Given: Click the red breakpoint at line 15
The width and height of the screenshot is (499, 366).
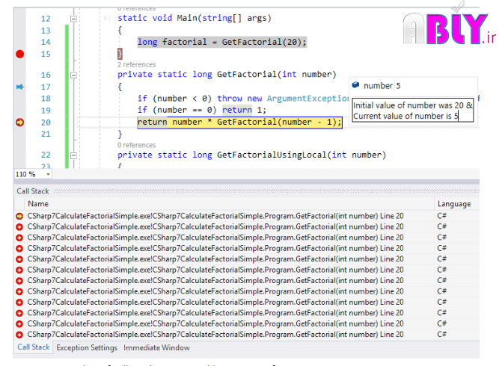Looking at the screenshot, I should 19,54.
